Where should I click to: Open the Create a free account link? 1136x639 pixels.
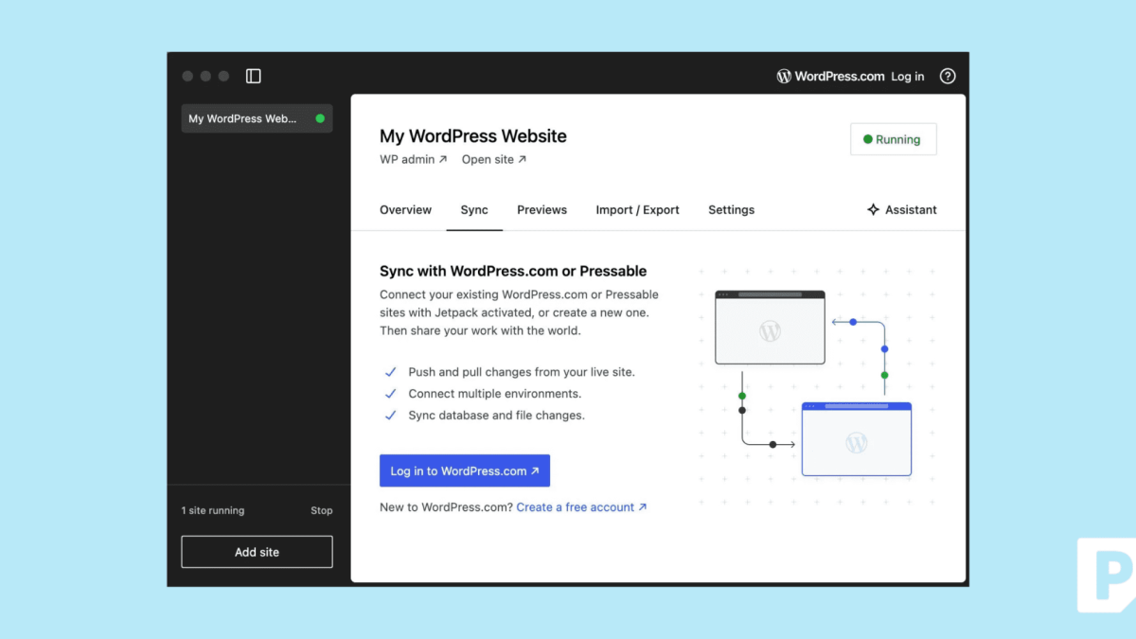576,506
